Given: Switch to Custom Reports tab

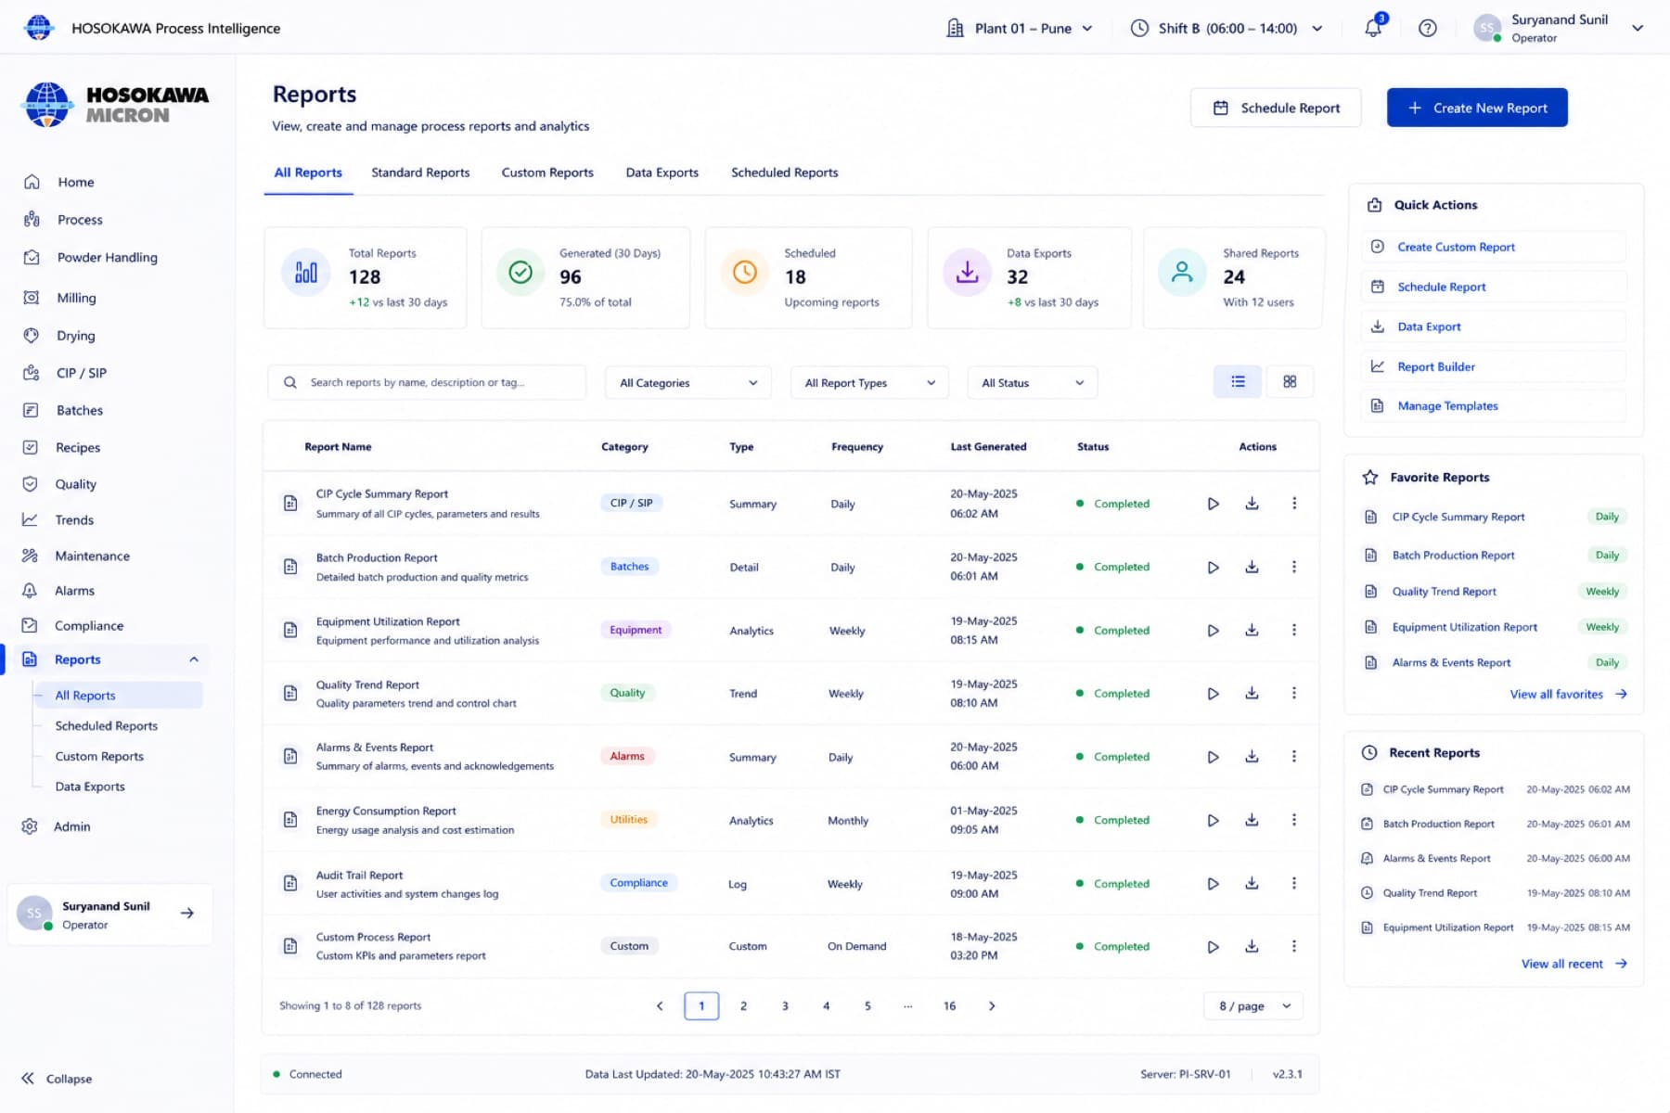Looking at the screenshot, I should [547, 173].
